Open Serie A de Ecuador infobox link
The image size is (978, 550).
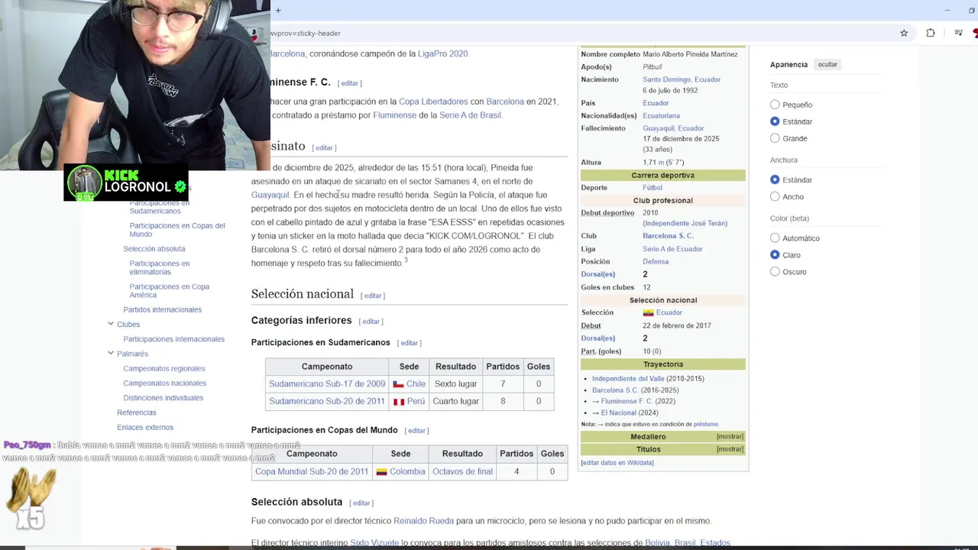pos(672,249)
